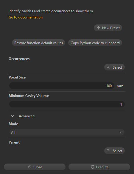This screenshot has width=134, height=174.
Task: Click the Select button under Parent
Action: [114, 151]
